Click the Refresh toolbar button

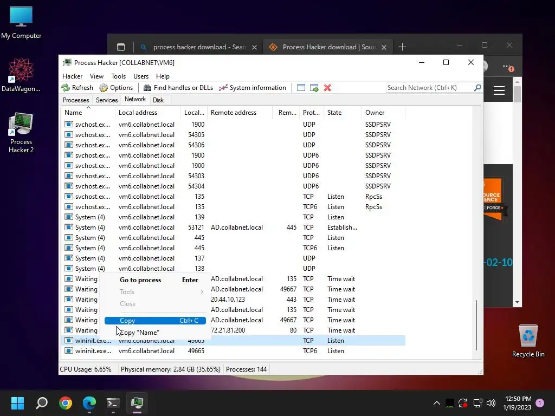pyautogui.click(x=77, y=88)
